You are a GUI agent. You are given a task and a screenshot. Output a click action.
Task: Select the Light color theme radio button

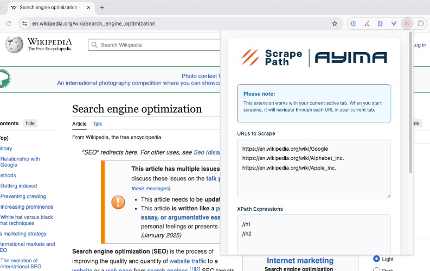pos(376,259)
